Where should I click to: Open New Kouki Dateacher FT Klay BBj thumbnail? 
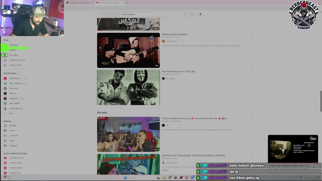[128, 87]
